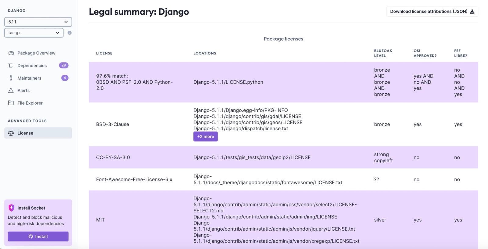Click the admin/img/LICENSE location
Screen dimensions: 488x249
point(265,217)
